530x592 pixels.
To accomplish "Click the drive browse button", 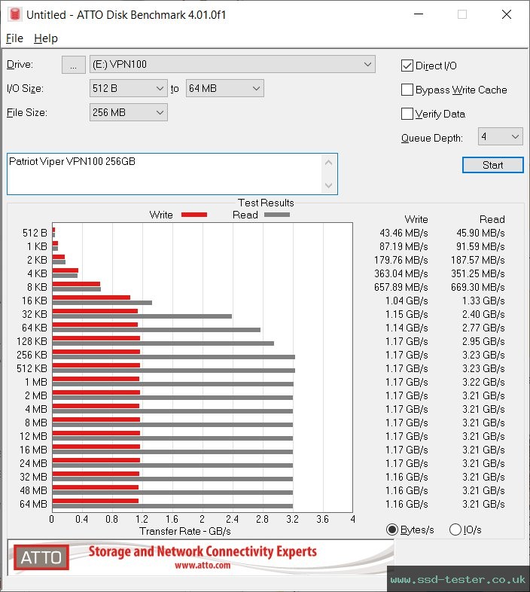I will click(x=73, y=65).
